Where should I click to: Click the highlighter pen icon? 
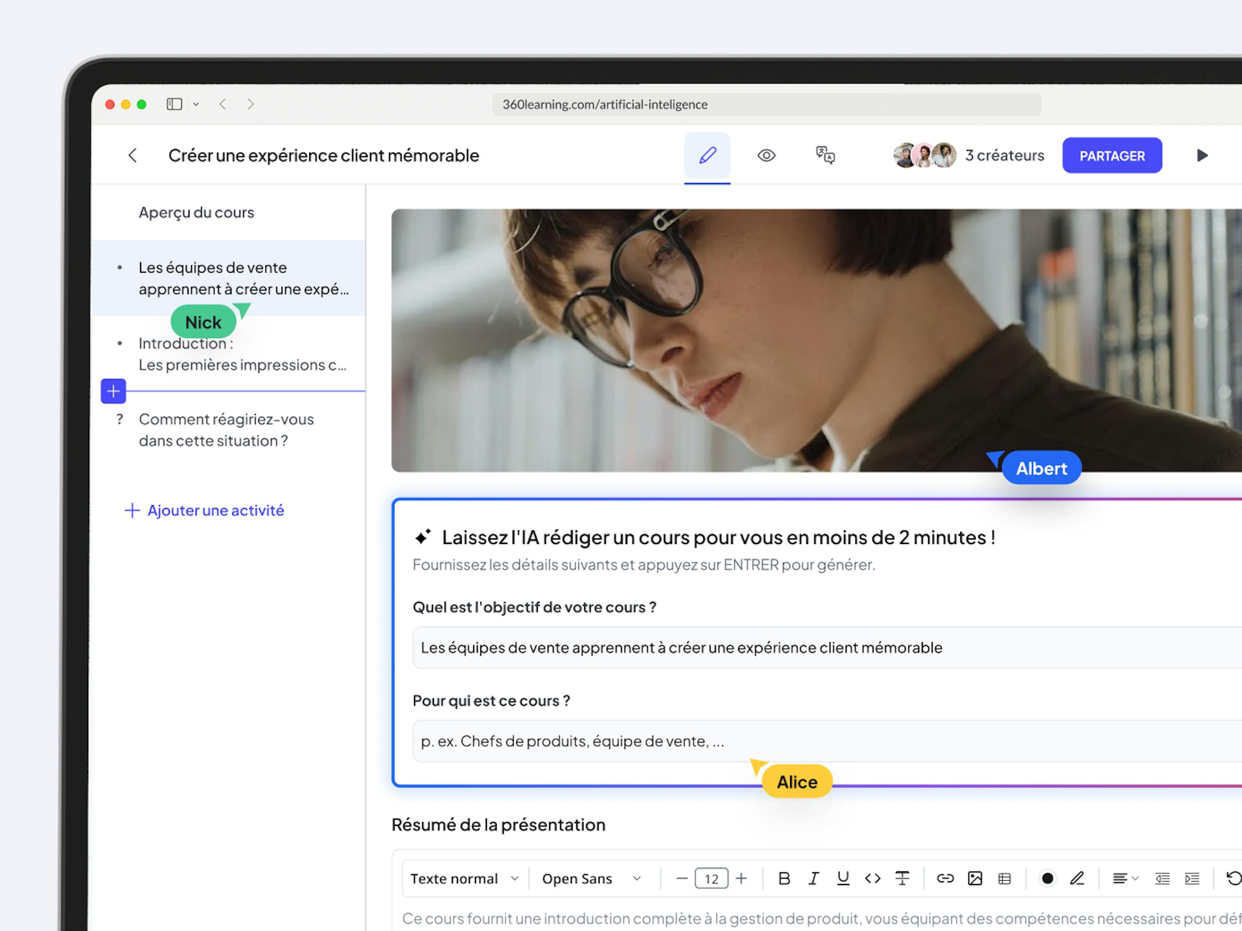coord(1076,878)
